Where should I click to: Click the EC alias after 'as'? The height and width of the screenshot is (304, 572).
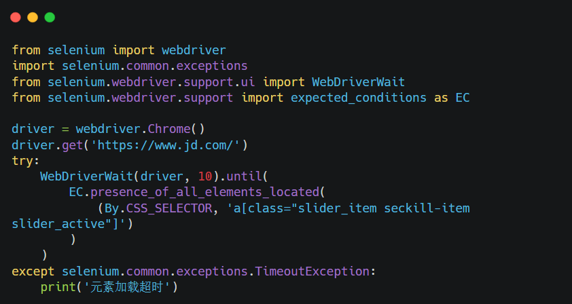click(x=463, y=98)
